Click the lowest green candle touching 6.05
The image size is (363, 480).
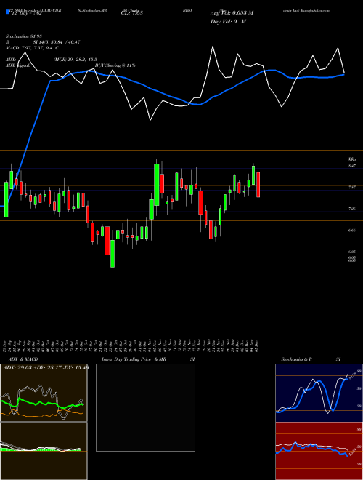click(113, 254)
